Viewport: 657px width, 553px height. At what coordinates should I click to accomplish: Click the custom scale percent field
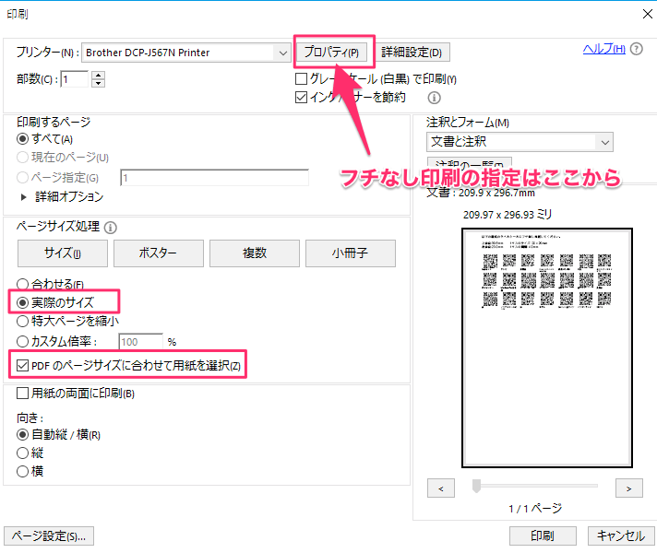[141, 342]
